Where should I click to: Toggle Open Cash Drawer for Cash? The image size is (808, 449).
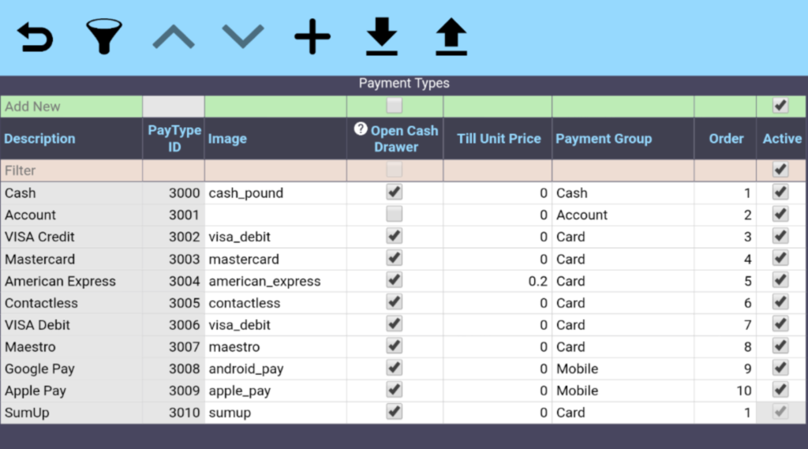pos(395,193)
